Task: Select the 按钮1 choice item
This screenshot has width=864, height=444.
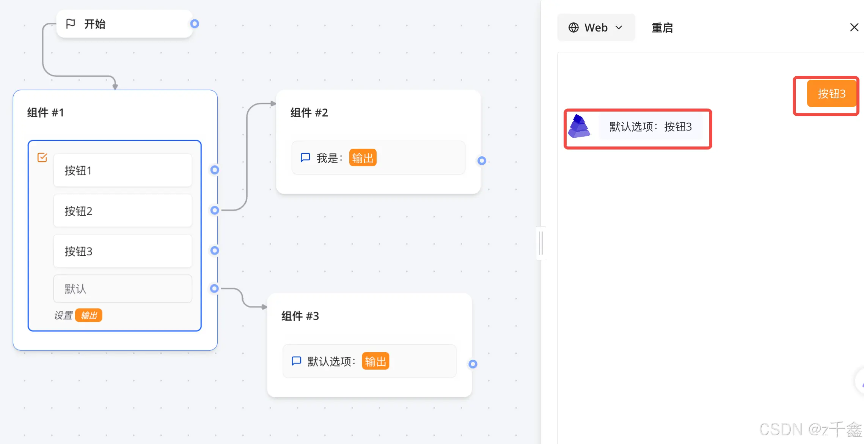Action: point(123,170)
